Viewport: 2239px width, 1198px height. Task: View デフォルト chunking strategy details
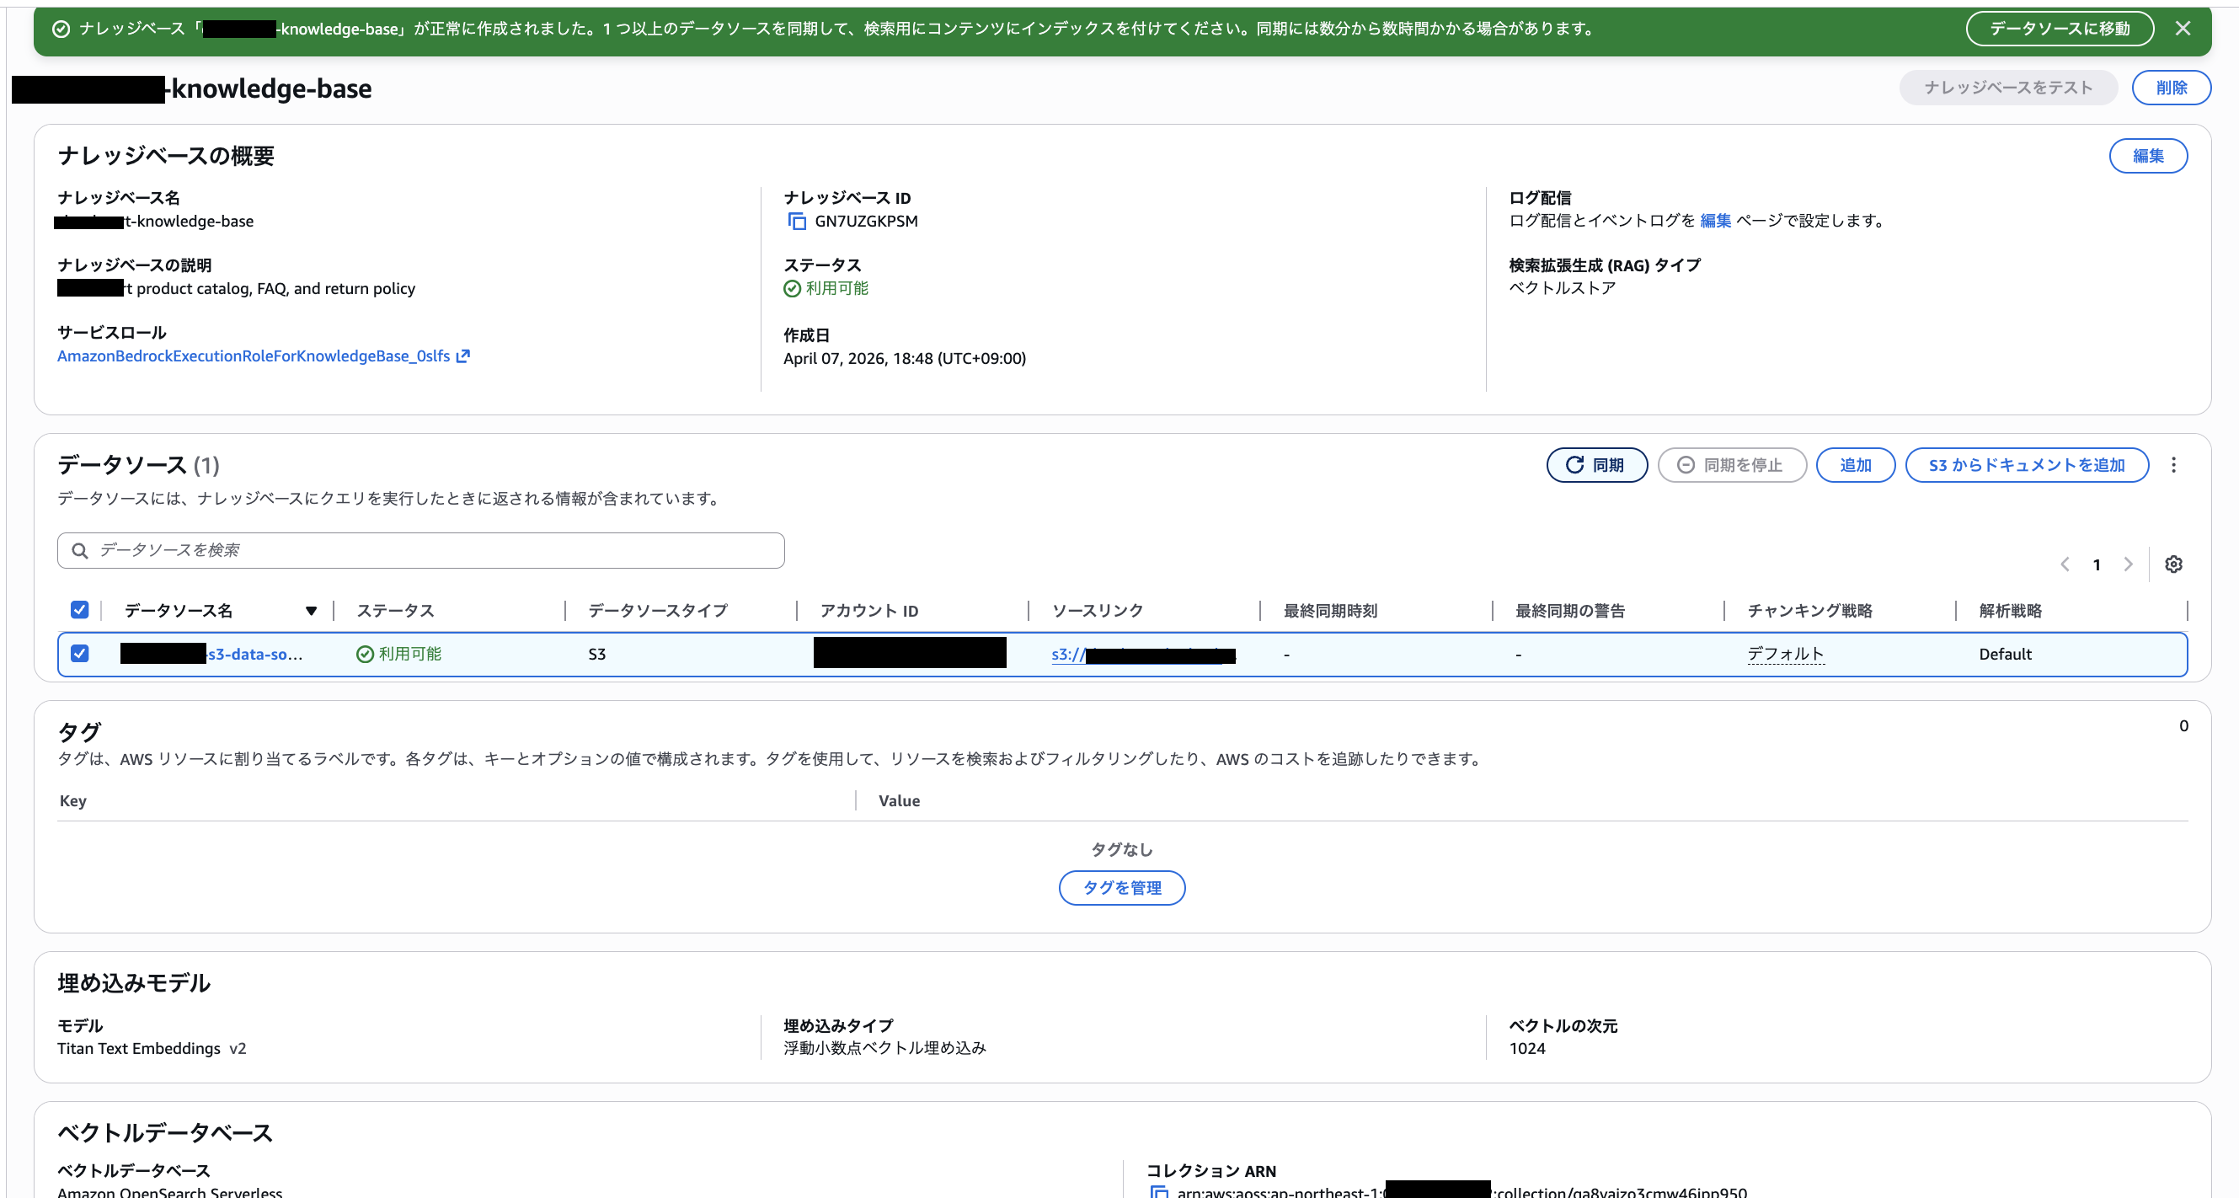click(x=1785, y=654)
